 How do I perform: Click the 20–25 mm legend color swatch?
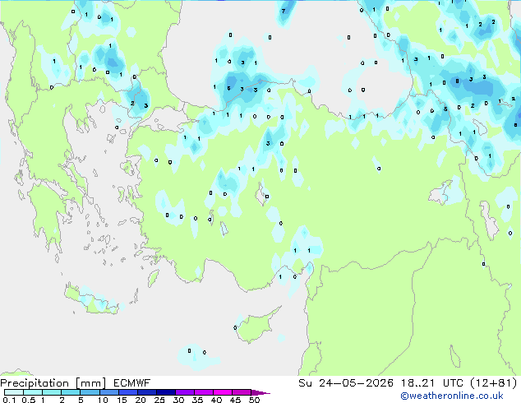[147, 392]
